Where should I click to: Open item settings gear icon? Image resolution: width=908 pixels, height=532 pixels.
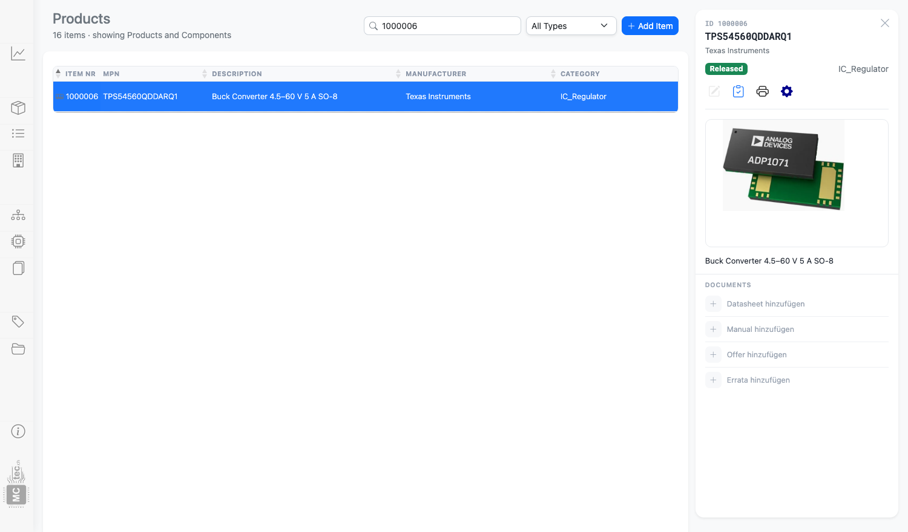pyautogui.click(x=787, y=91)
